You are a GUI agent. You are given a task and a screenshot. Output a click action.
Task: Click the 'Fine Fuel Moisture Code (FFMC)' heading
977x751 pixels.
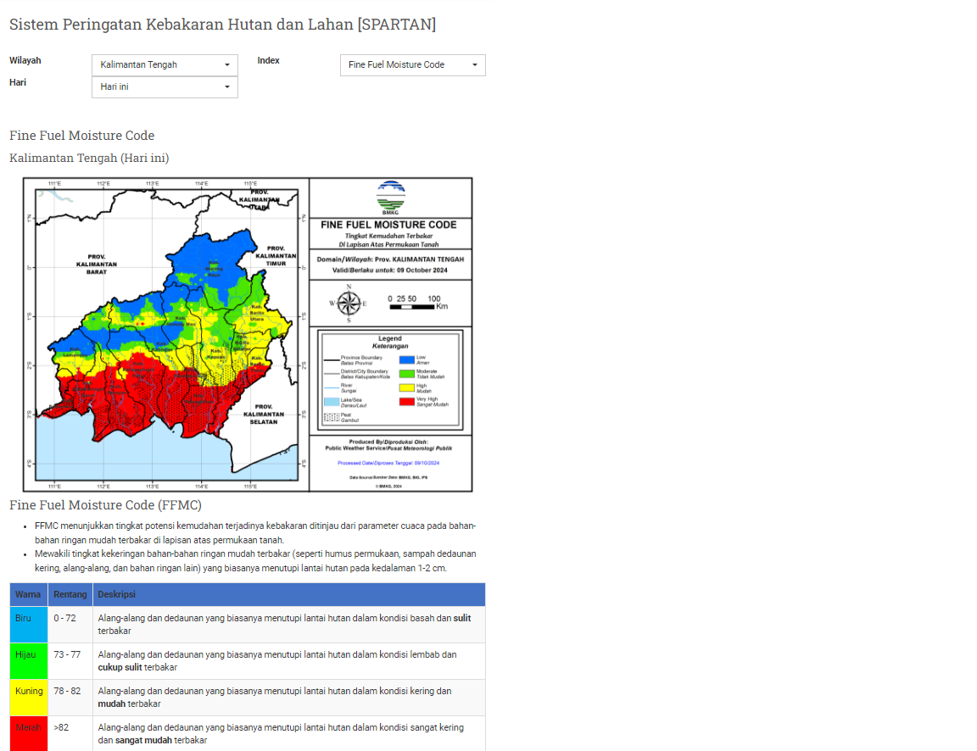click(x=105, y=505)
